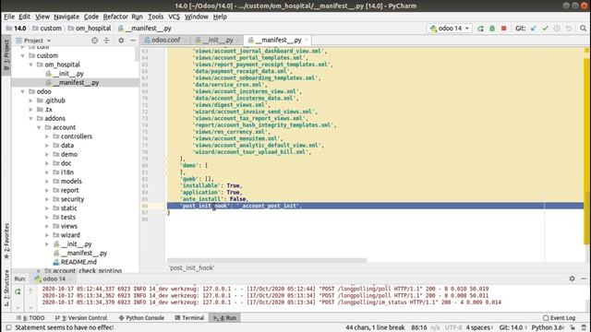
Task: Collapse the om_hospital folder
Action: [x=30, y=65]
